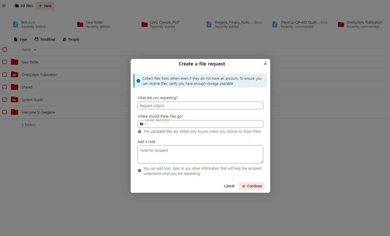Click the System Guide shared folder icon

[15, 100]
